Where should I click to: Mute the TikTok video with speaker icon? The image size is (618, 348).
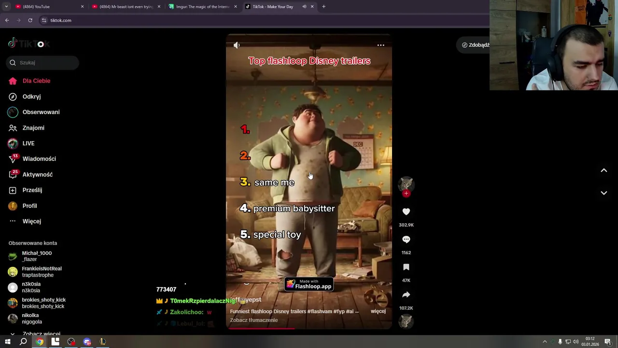click(237, 45)
